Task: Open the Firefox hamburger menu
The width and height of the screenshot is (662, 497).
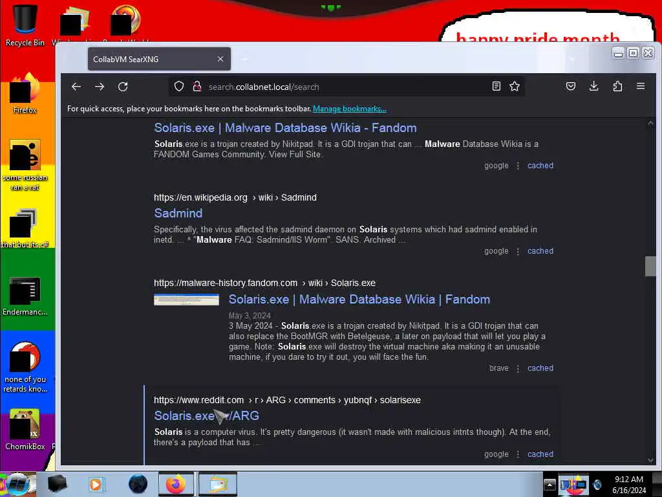Action: [x=641, y=86]
